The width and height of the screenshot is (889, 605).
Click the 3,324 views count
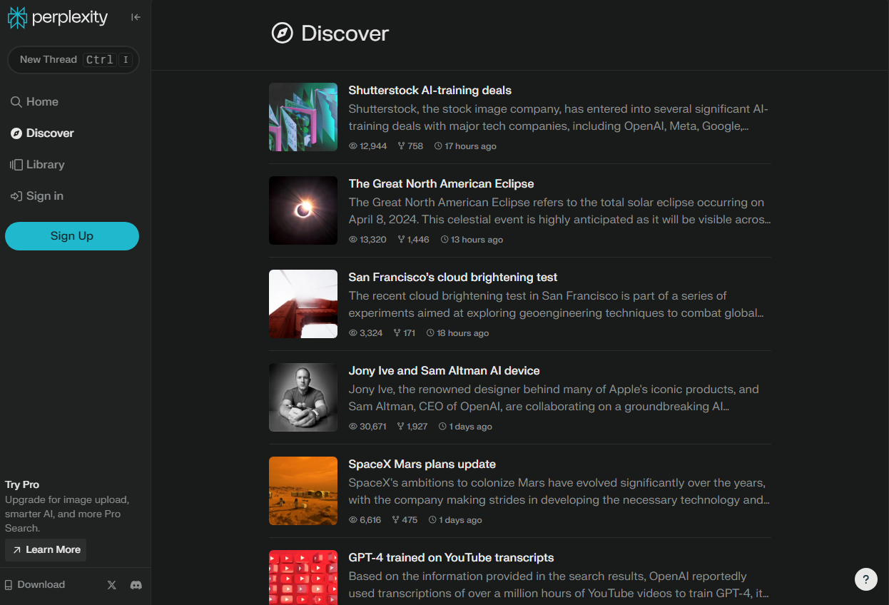(x=365, y=333)
